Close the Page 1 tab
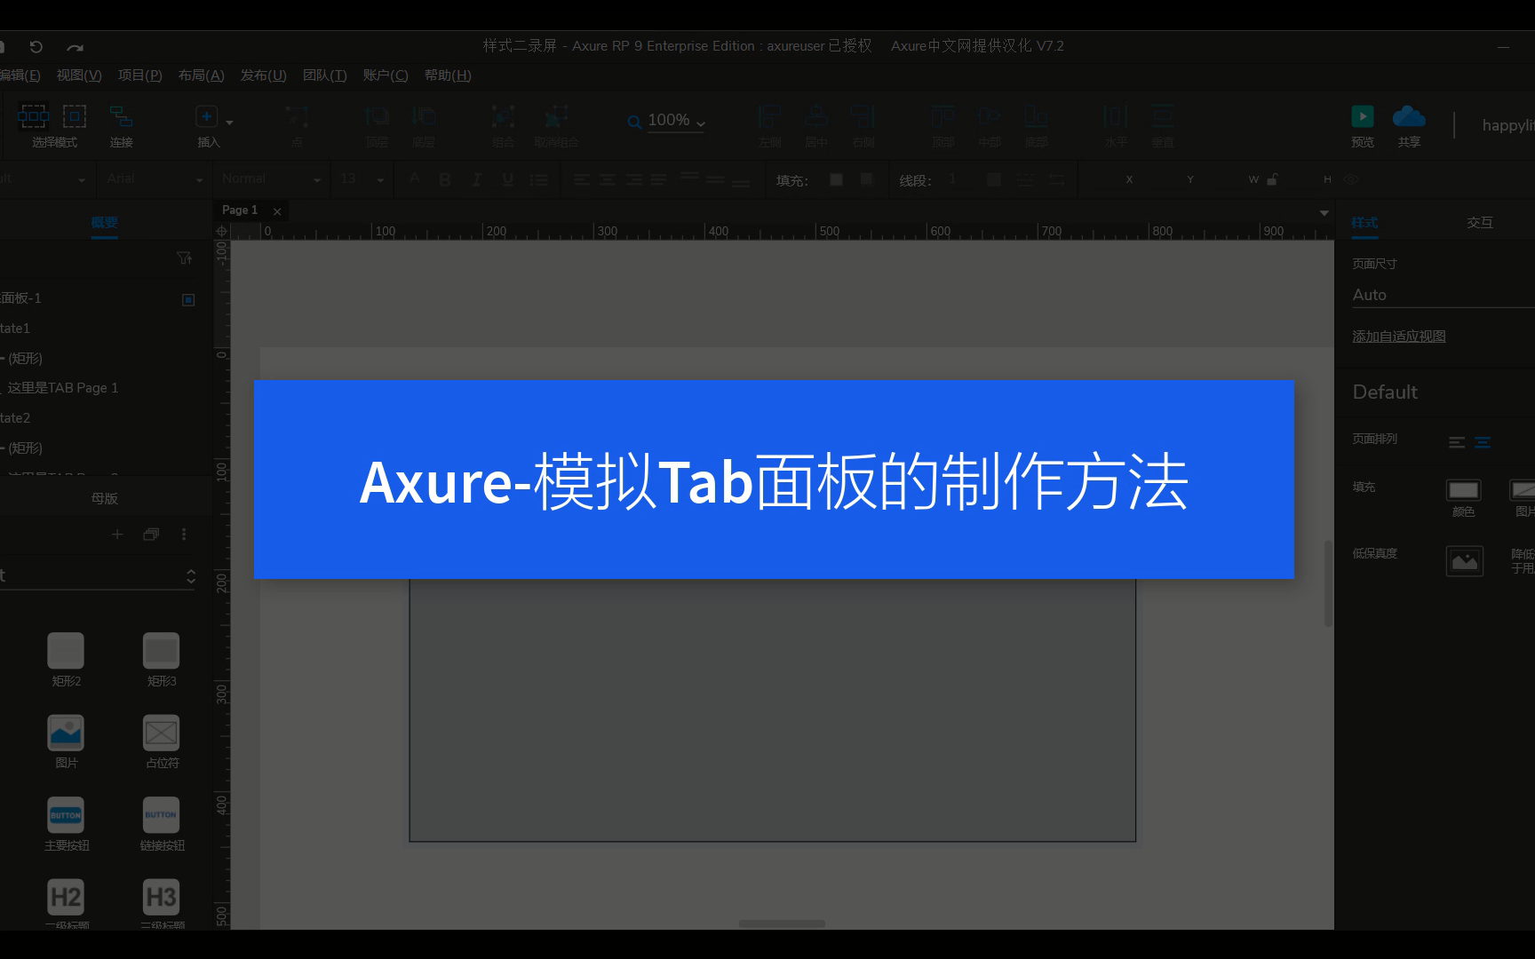The image size is (1535, 959). [x=277, y=211]
